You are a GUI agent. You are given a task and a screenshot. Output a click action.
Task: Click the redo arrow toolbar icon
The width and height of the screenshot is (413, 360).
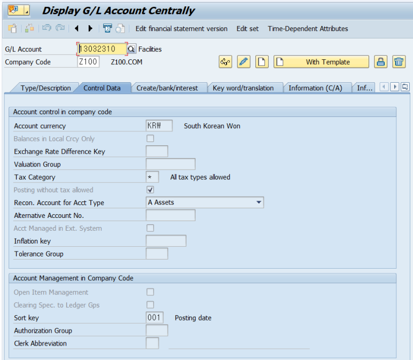click(60, 28)
